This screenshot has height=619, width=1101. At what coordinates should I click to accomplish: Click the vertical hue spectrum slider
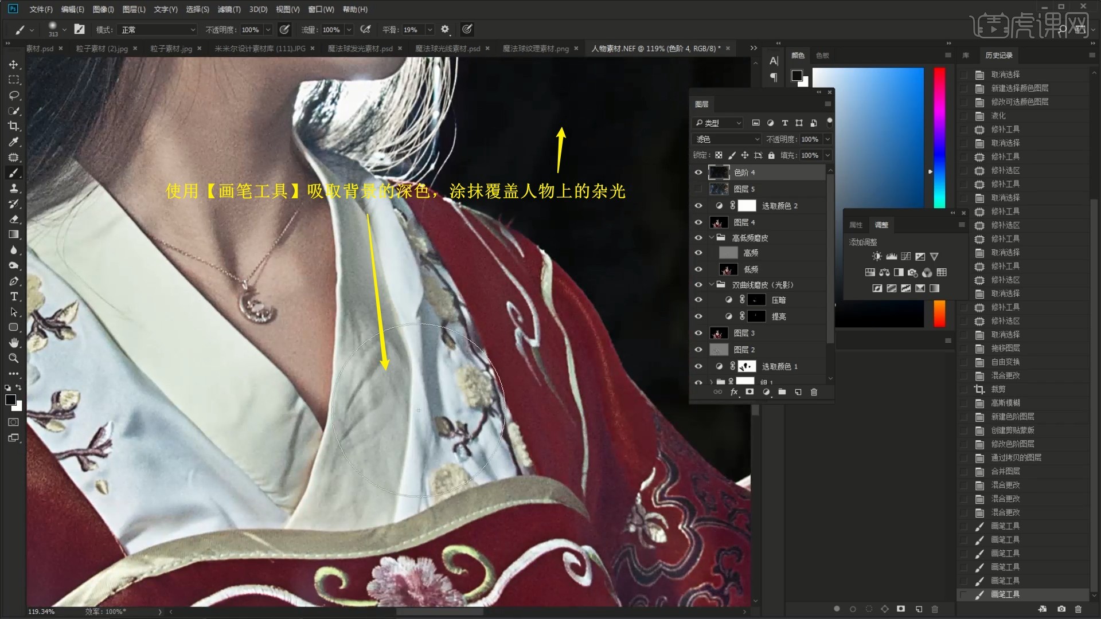click(939, 138)
